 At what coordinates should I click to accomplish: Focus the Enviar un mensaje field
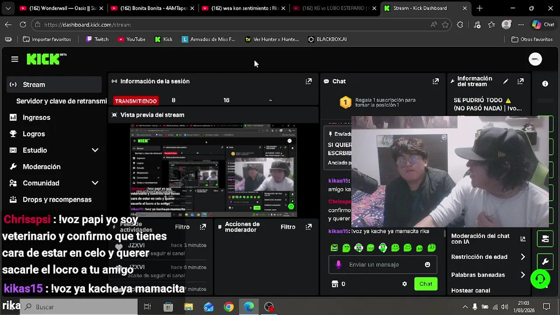[x=384, y=265]
